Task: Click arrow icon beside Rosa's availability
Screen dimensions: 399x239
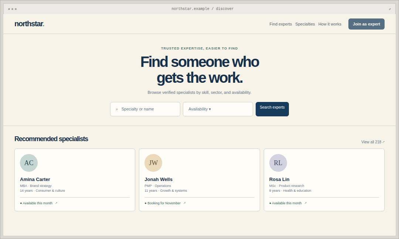Action: click(306, 203)
